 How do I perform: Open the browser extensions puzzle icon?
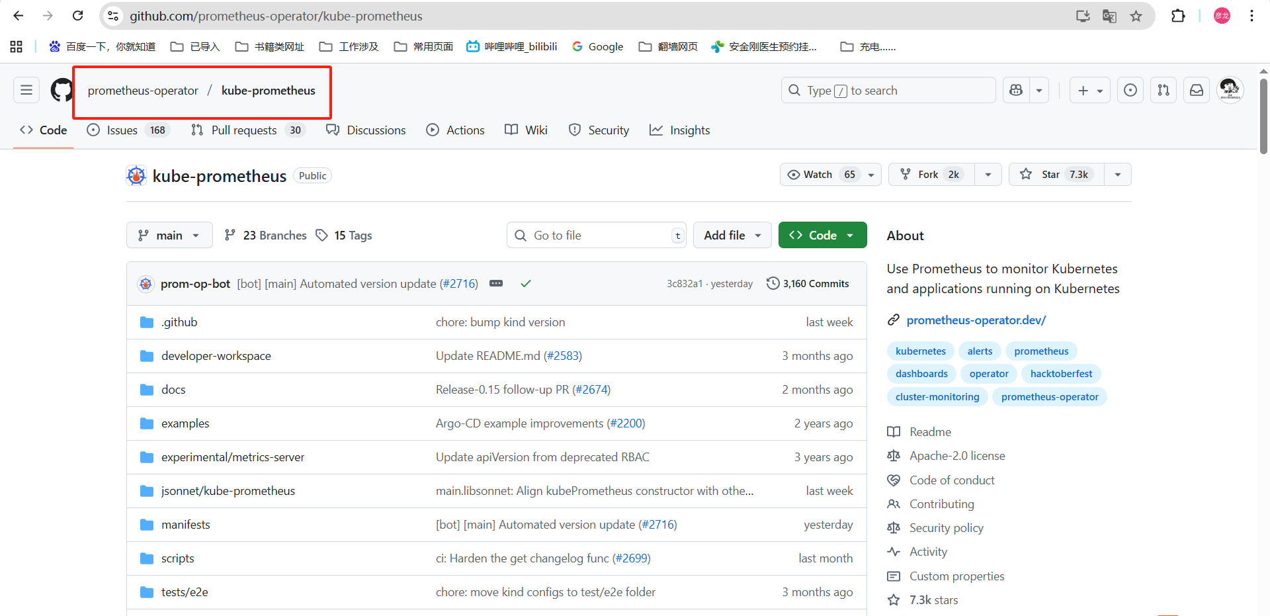click(1178, 16)
